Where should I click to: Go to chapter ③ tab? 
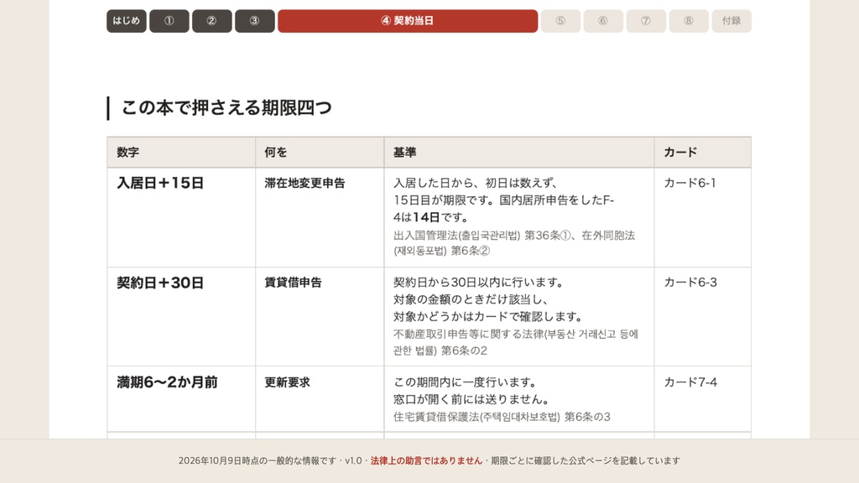click(255, 21)
